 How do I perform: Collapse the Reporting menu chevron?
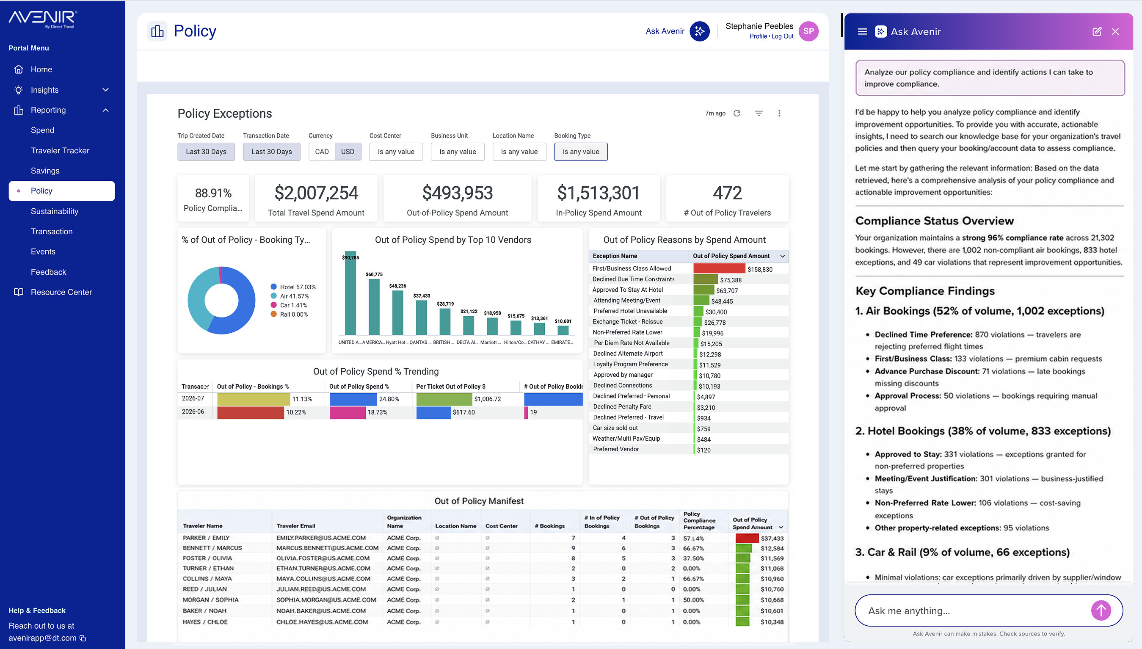(105, 110)
